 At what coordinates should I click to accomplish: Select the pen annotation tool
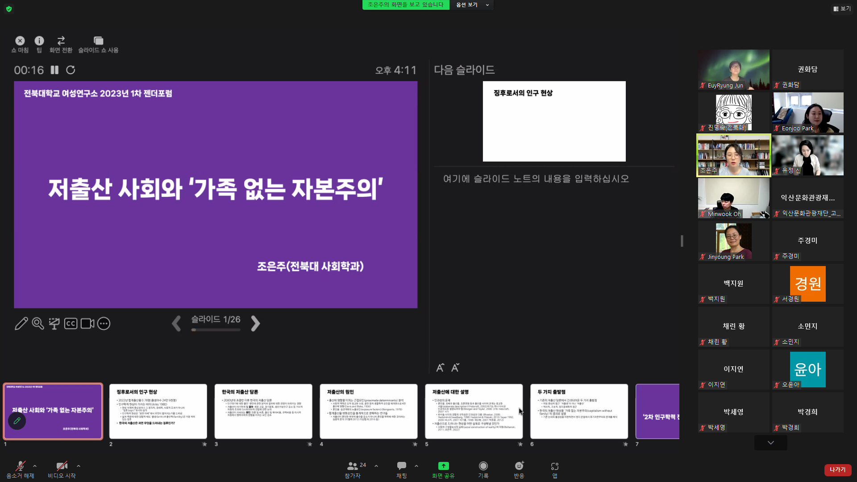coord(22,324)
